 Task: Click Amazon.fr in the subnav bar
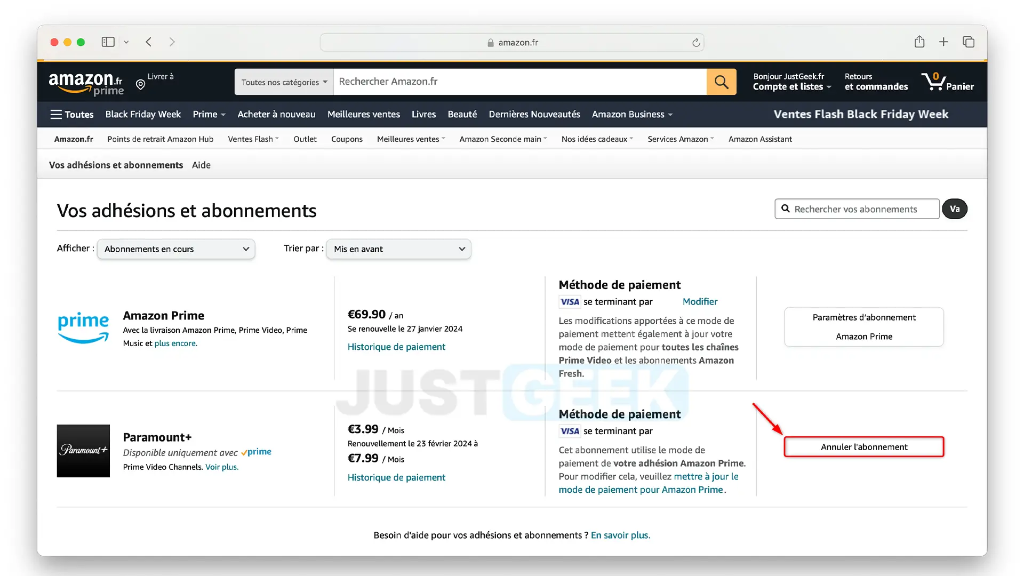74,139
